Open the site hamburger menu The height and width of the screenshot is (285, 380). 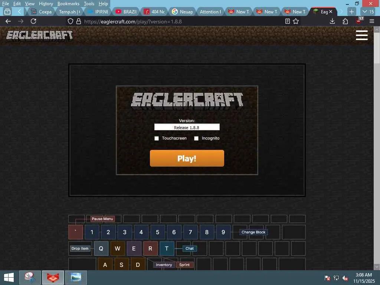pyautogui.click(x=361, y=35)
